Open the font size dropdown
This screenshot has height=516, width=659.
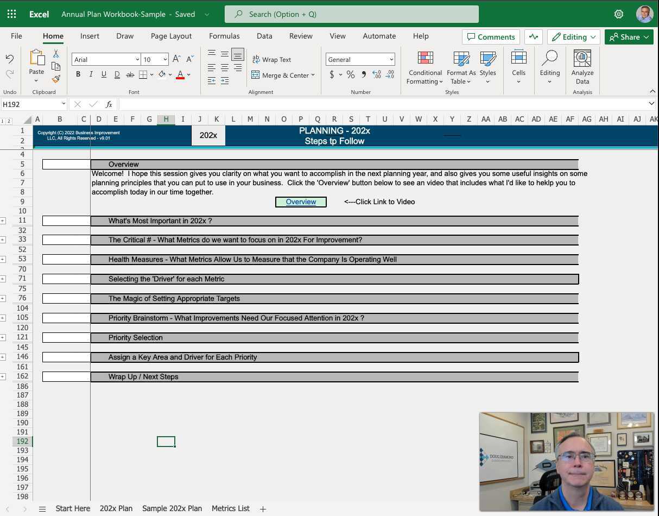click(x=164, y=59)
